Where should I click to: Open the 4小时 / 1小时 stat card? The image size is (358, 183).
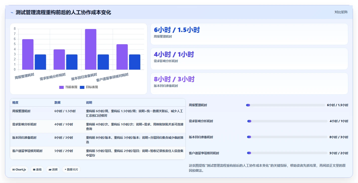coord(249,59)
